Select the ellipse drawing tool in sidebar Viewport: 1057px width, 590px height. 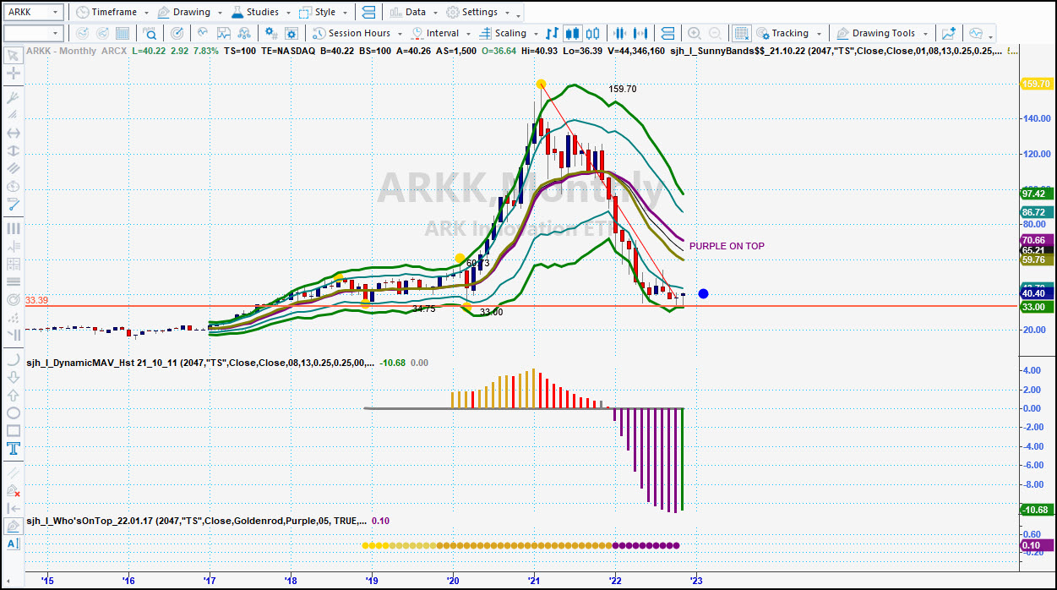click(14, 412)
